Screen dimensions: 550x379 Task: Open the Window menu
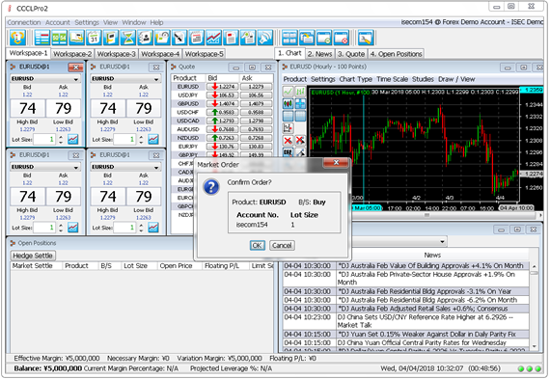134,22
